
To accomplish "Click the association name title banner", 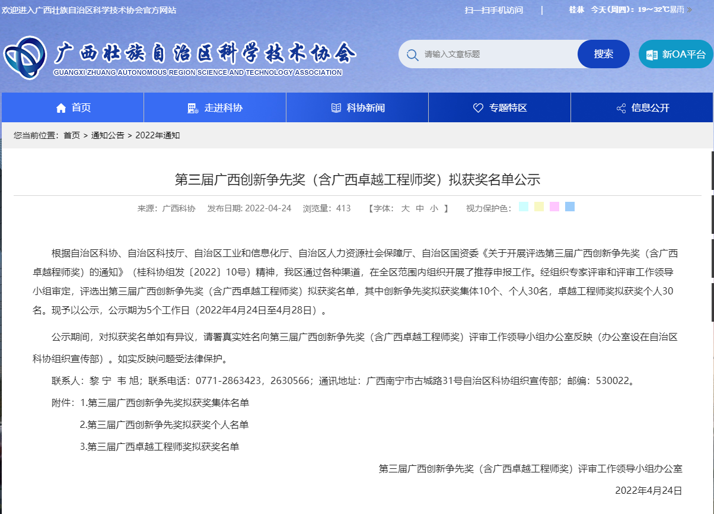I will (x=205, y=58).
